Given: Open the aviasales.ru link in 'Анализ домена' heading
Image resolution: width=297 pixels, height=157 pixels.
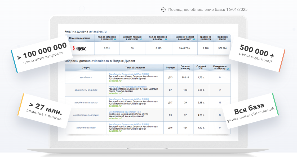Looking at the screenshot, I should (x=98, y=31).
